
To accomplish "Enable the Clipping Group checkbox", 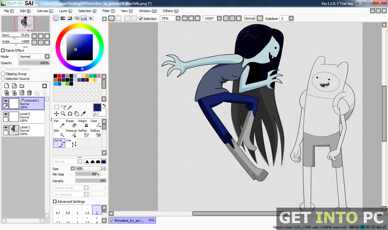I will (3, 74).
